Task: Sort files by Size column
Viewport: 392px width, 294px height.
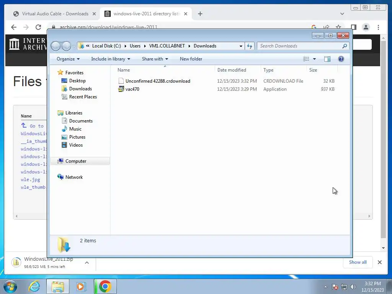Action: coord(322,70)
